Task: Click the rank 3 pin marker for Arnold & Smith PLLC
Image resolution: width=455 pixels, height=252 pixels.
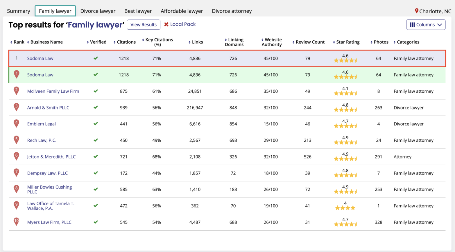Action: coord(16,107)
